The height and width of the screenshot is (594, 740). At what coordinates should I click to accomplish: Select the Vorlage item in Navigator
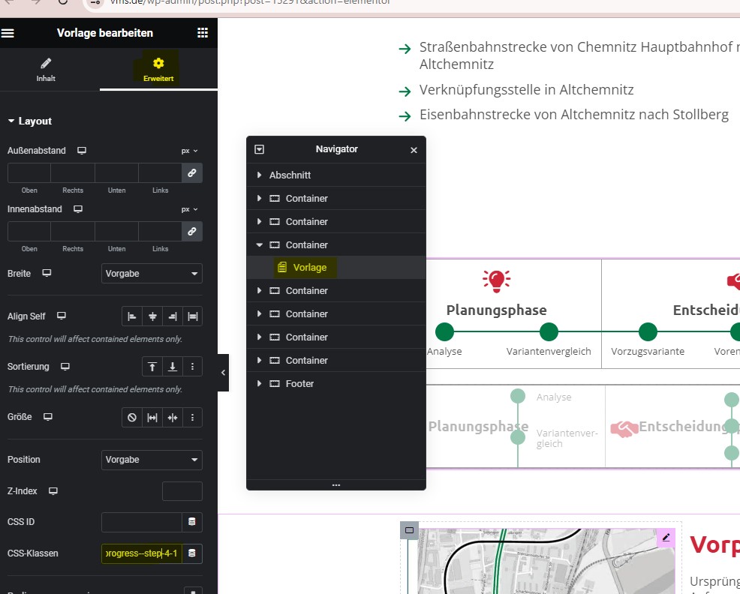[x=309, y=268]
